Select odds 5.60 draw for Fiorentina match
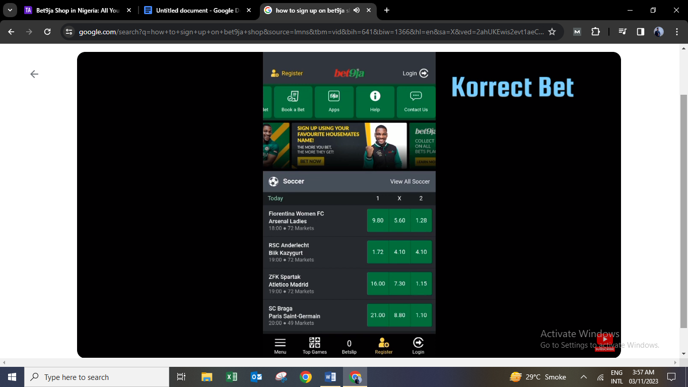 coord(399,220)
